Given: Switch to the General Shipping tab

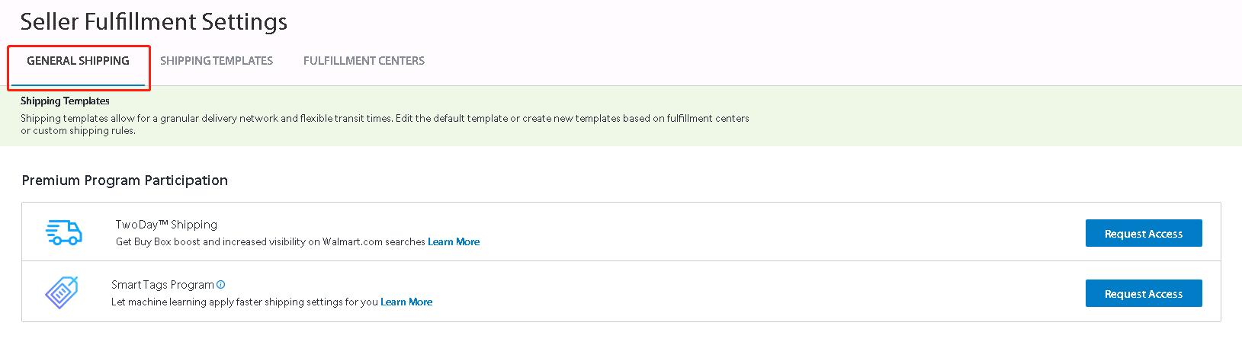Looking at the screenshot, I should [78, 61].
